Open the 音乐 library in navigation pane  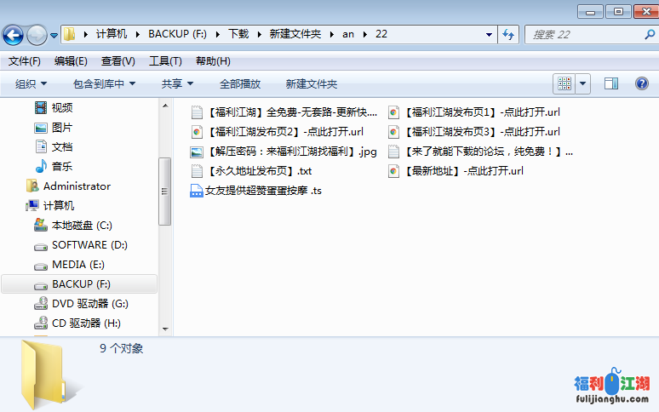pos(61,166)
